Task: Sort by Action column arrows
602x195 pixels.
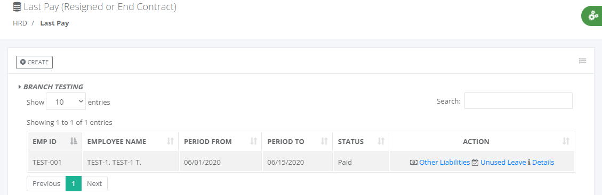Action: point(566,141)
